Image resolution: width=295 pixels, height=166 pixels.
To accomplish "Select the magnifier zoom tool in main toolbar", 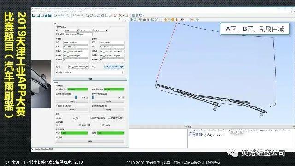I will point(63,15).
